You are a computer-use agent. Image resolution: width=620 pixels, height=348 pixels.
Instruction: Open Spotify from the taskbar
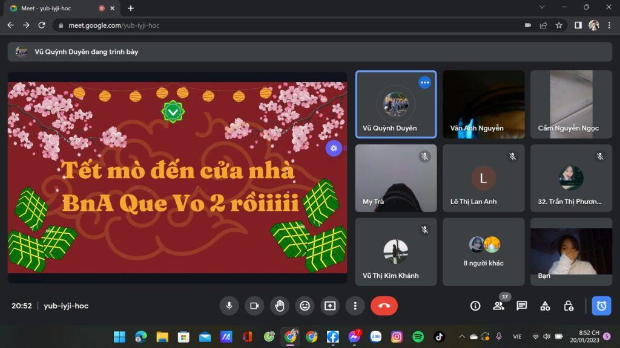(418, 337)
